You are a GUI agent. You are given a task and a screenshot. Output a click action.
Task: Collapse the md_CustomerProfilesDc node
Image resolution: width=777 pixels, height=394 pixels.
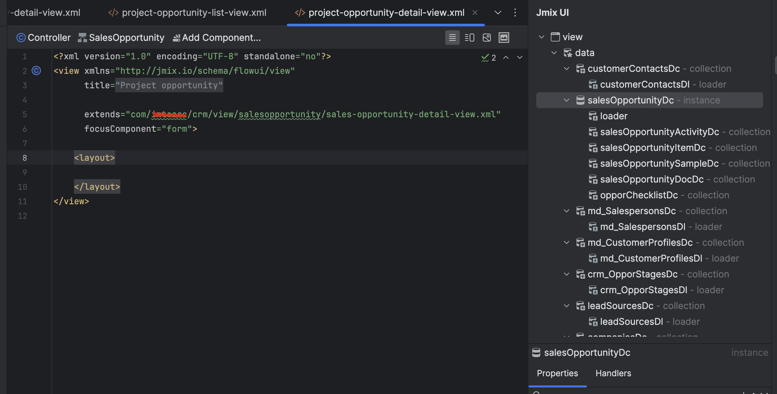[567, 242]
